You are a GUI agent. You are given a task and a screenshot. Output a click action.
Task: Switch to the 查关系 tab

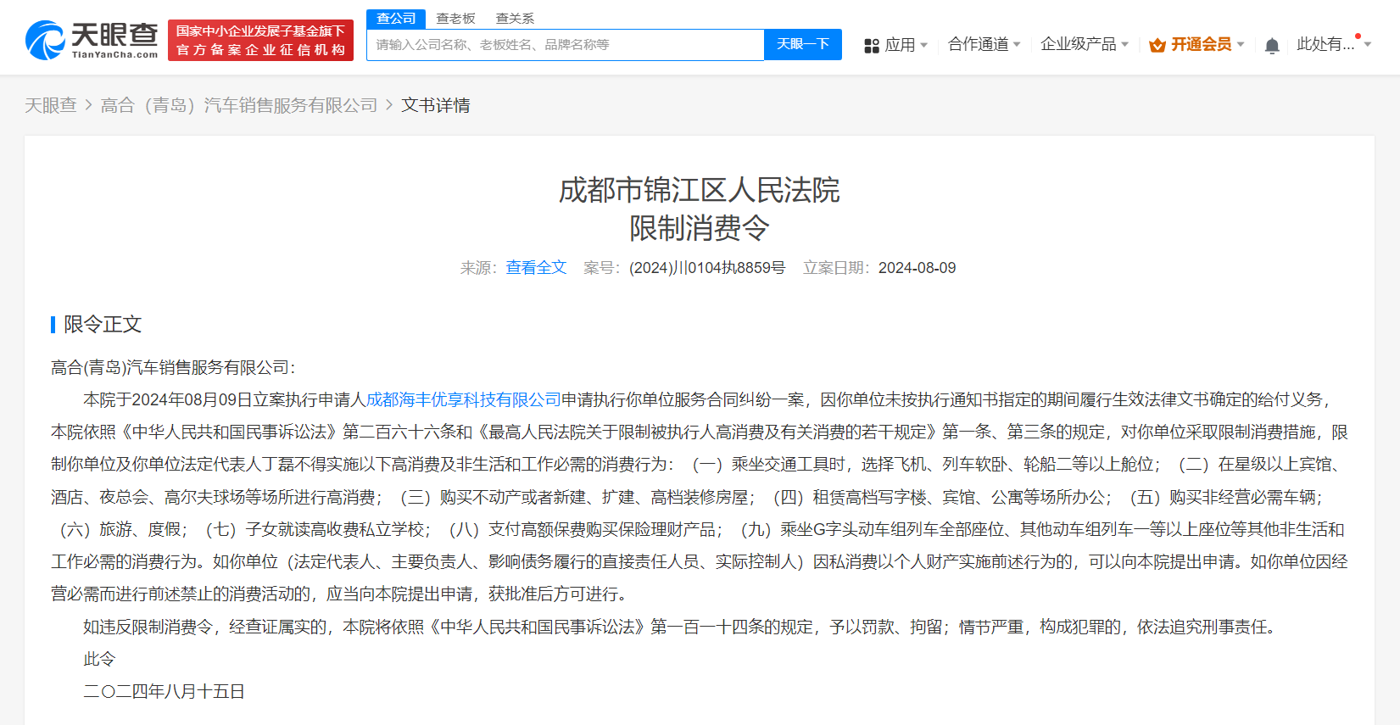pyautogui.click(x=515, y=19)
